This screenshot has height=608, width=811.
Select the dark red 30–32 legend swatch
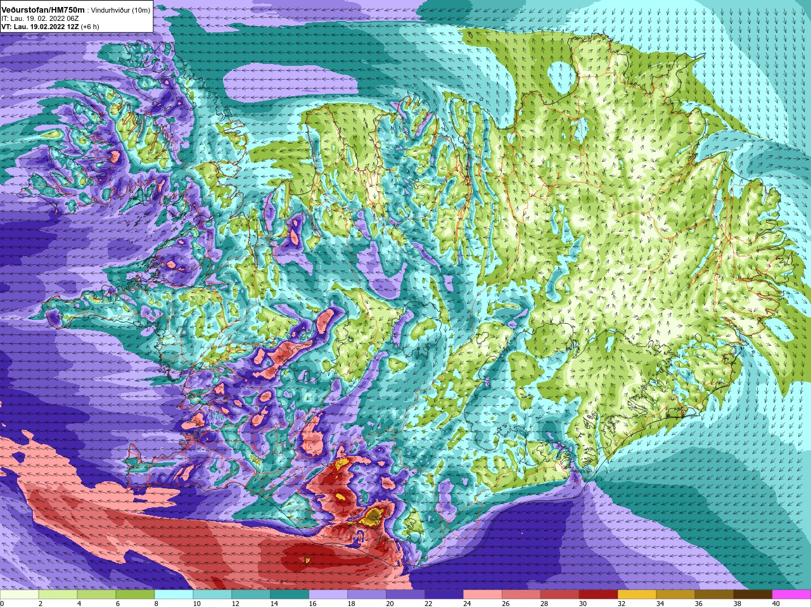(x=599, y=595)
